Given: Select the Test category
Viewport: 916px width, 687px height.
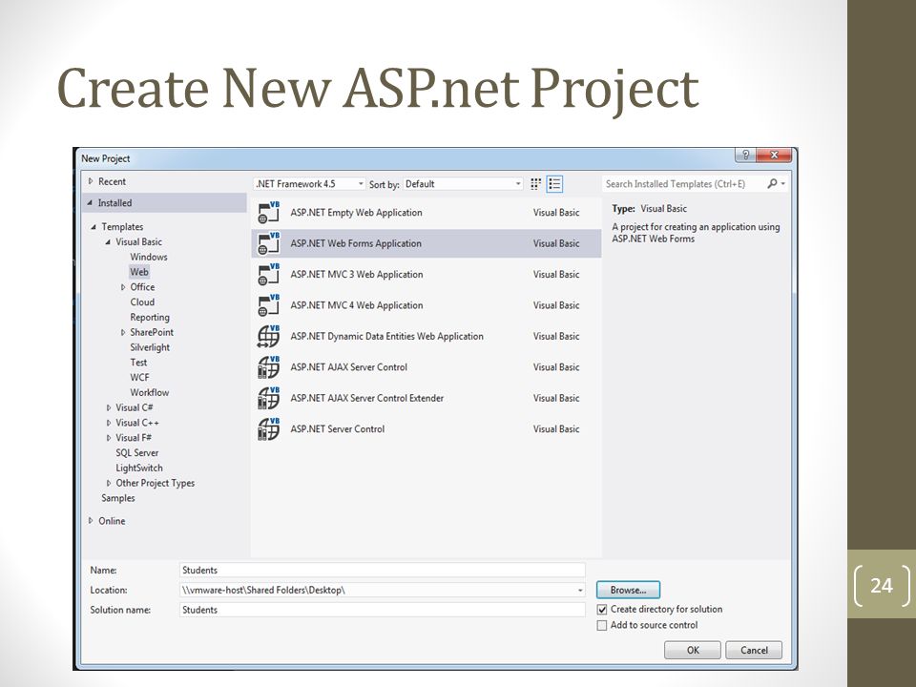Looking at the screenshot, I should click(138, 363).
